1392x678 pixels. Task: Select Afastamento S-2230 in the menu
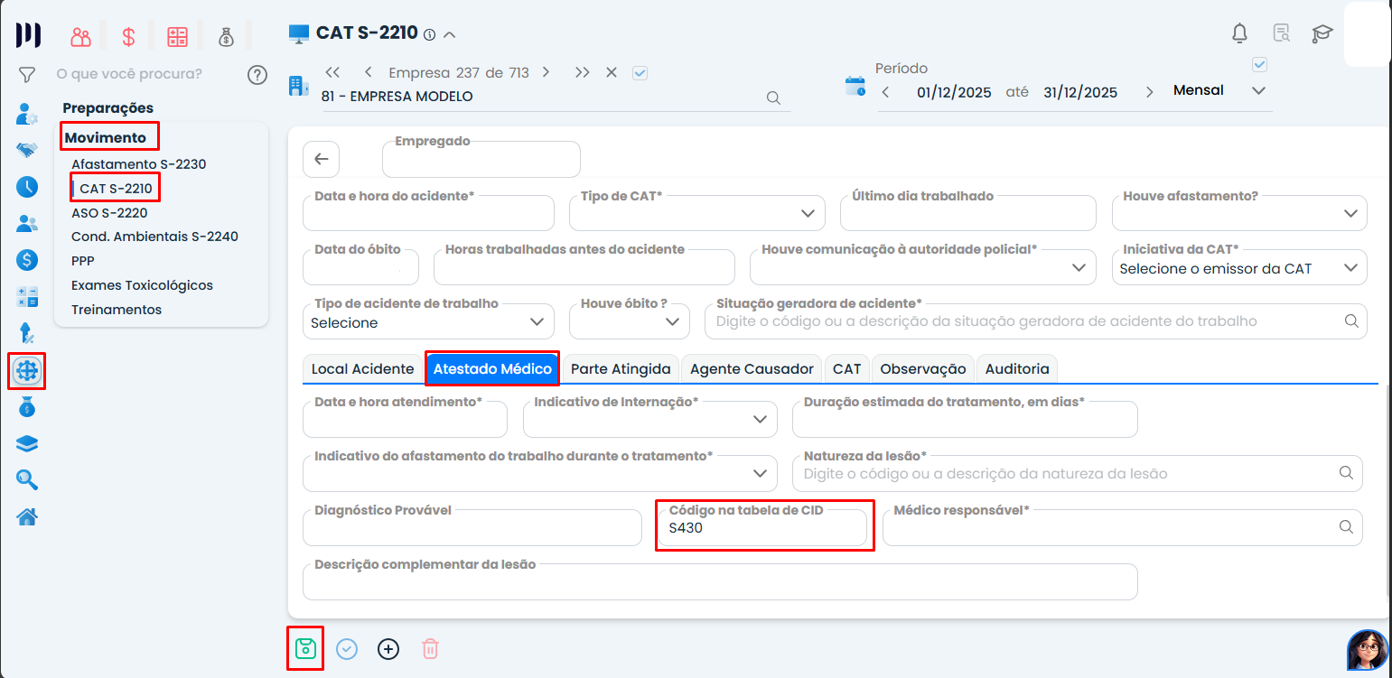(x=139, y=164)
